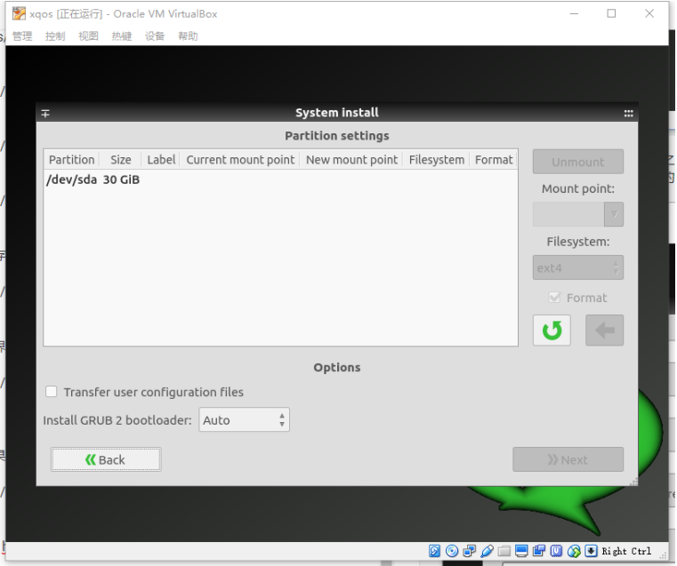
Task: Click the New mount point column header
Action: coord(351,160)
